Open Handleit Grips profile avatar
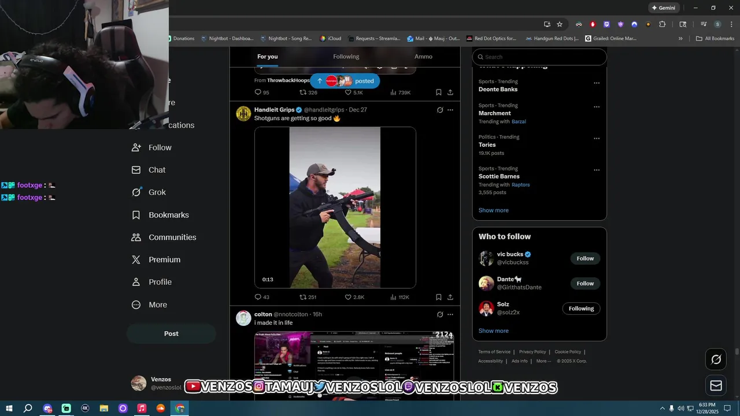Image resolution: width=740 pixels, height=416 pixels. [243, 113]
